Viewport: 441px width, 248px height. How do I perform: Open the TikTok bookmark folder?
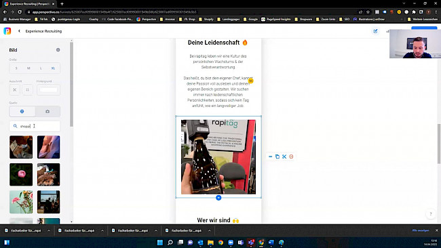pos(41,19)
